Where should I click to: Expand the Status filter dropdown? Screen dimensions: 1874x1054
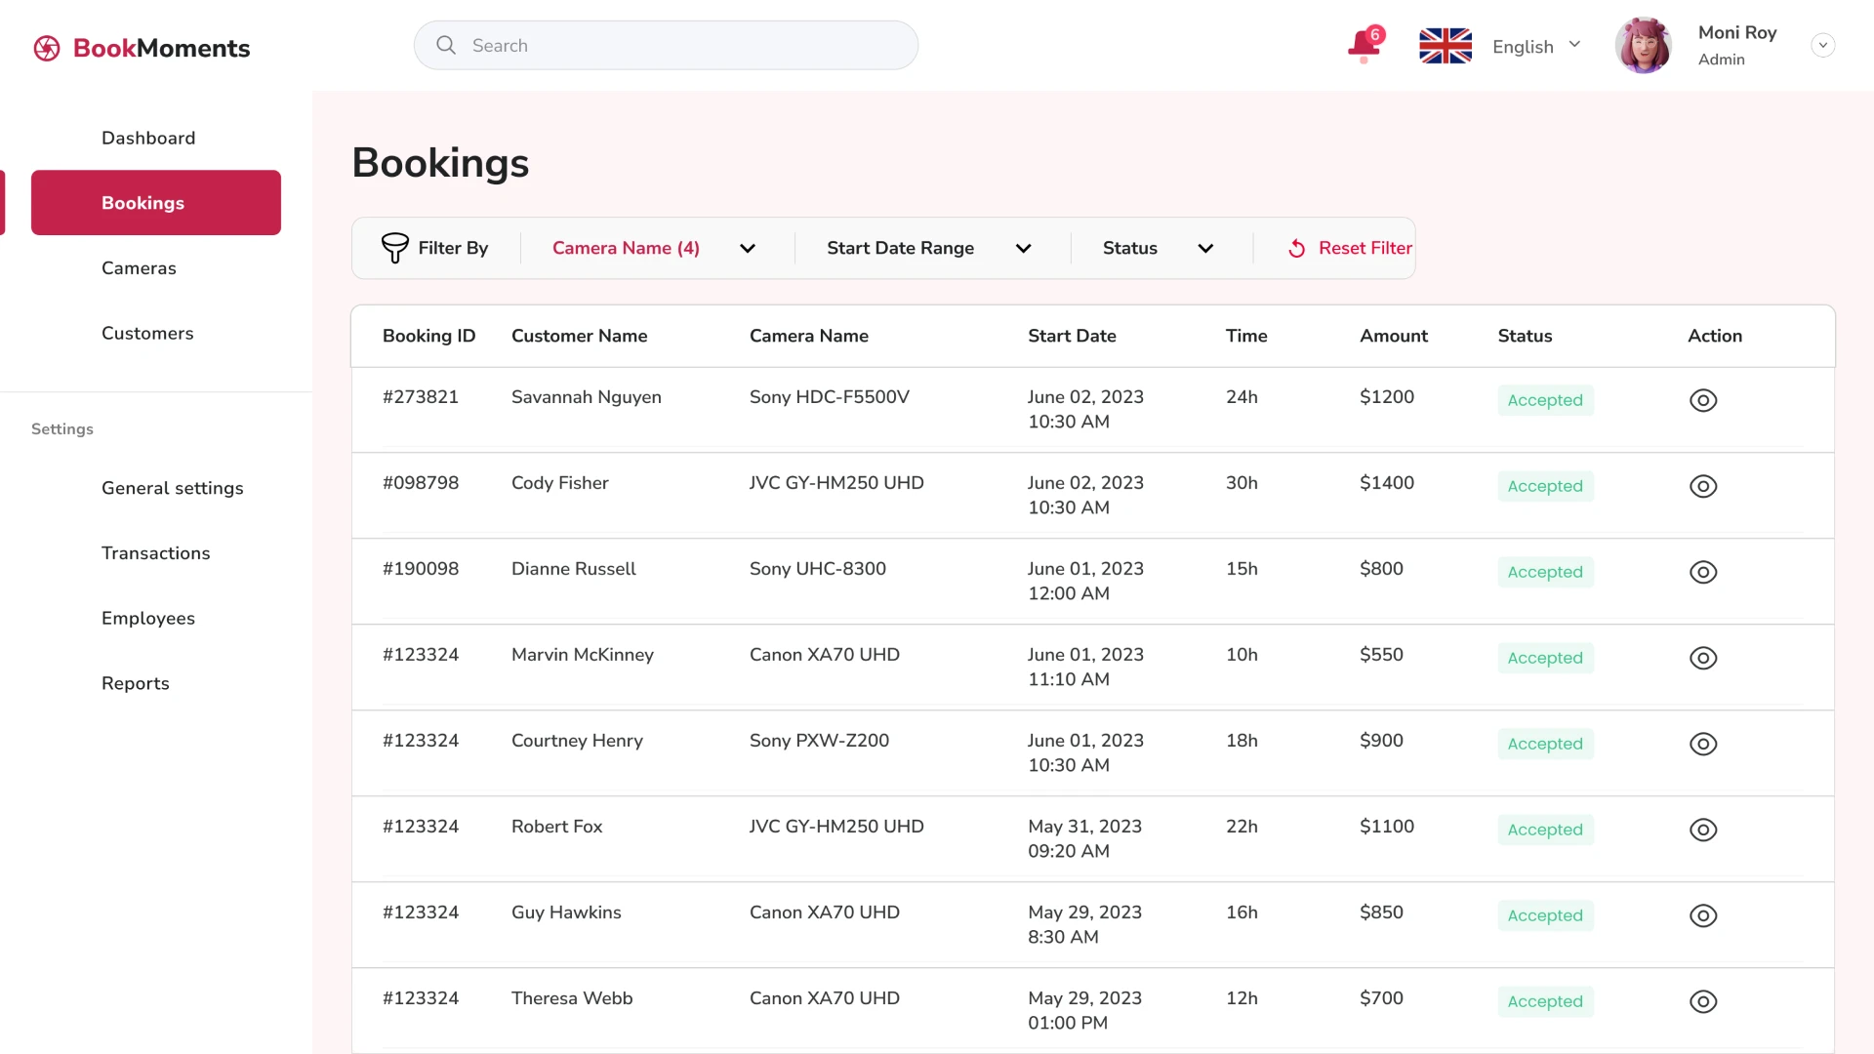point(1204,248)
